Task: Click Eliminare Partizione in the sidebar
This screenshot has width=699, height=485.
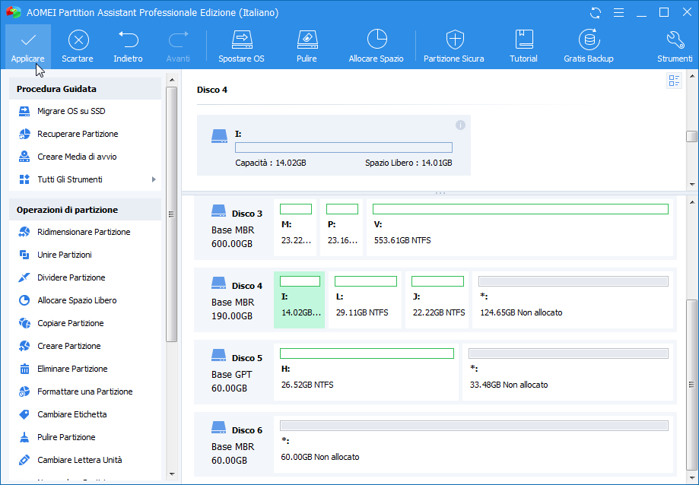Action: tap(72, 369)
